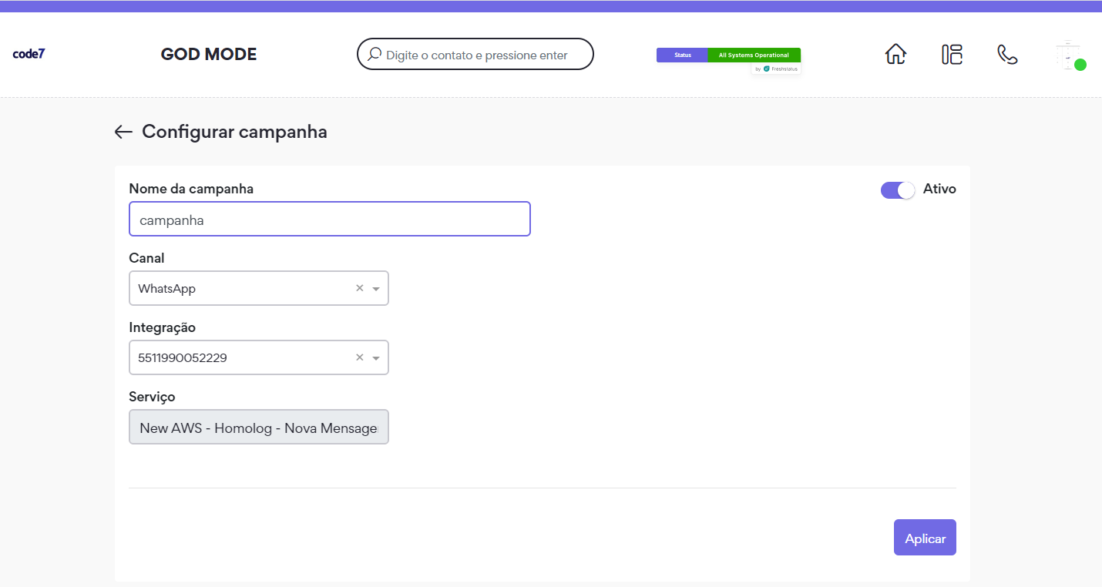Screen dimensions: 1102x587
Task: Expand the Integração dropdown arrow
Action: (x=376, y=358)
